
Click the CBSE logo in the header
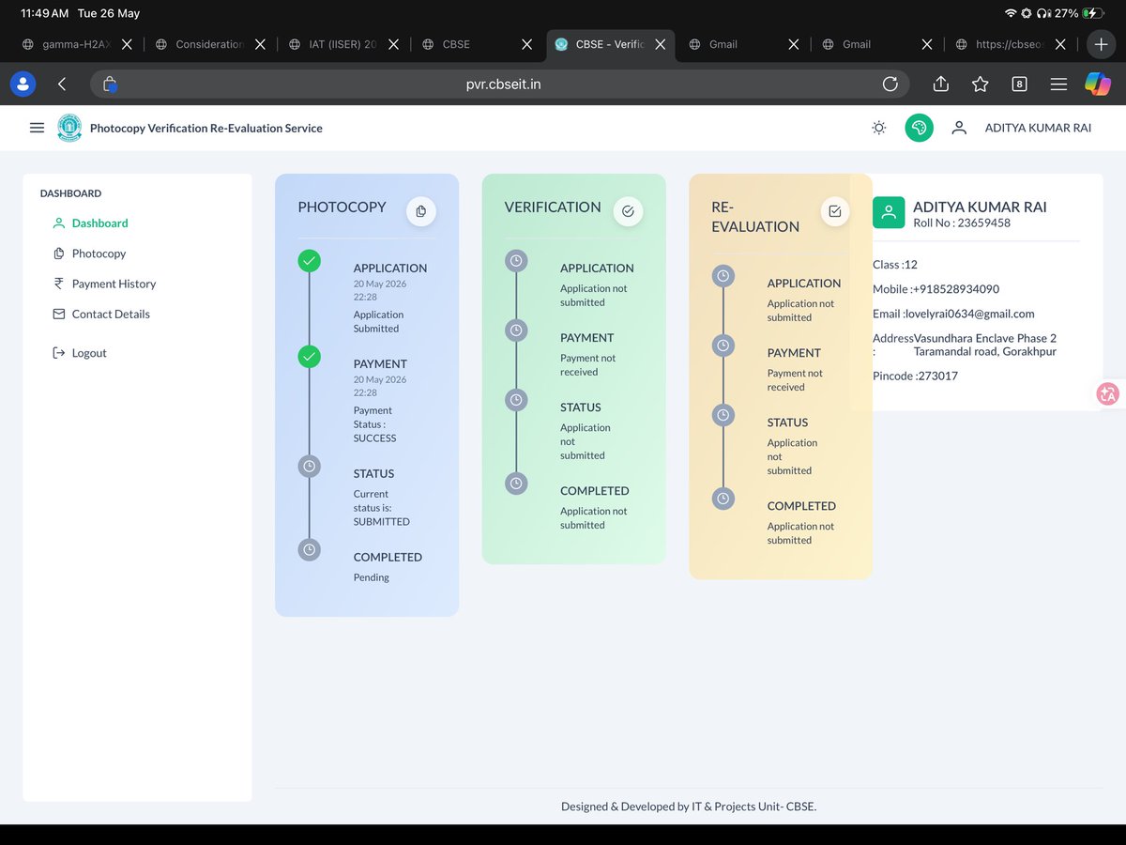coord(69,128)
